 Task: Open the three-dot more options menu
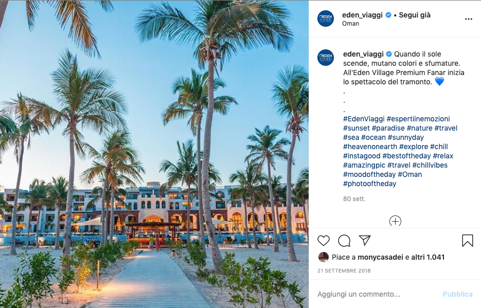tap(469, 19)
